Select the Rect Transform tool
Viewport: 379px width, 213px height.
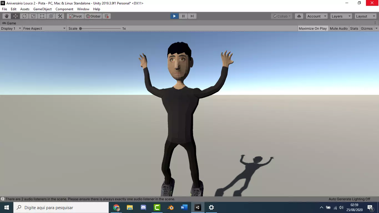point(42,16)
